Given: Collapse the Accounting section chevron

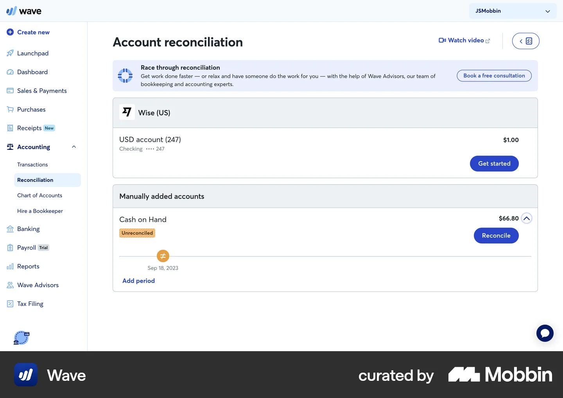Looking at the screenshot, I should tap(74, 147).
